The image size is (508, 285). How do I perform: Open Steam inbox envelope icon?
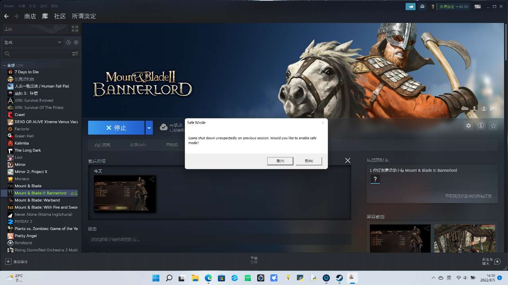(x=423, y=6)
